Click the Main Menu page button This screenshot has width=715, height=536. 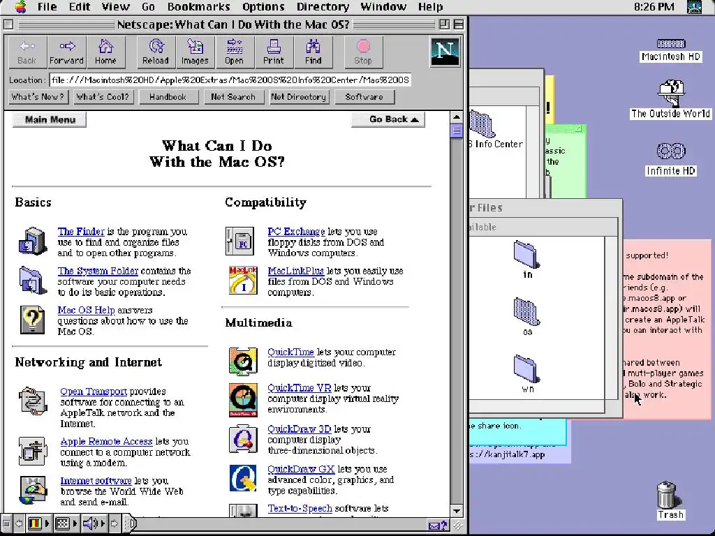(x=50, y=119)
